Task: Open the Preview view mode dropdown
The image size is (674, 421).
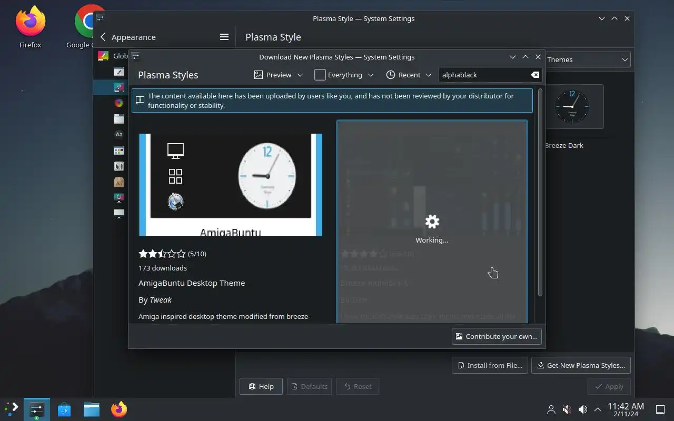Action: (279, 75)
